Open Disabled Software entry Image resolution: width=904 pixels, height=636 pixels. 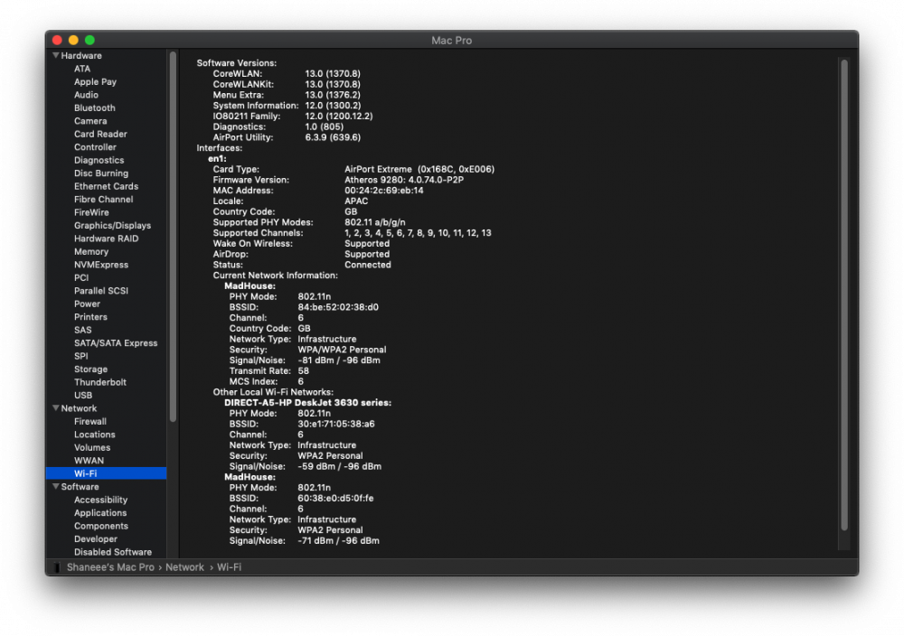[x=113, y=552]
